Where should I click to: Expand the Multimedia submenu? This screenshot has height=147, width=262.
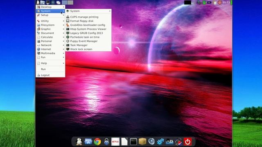[x=50, y=53]
